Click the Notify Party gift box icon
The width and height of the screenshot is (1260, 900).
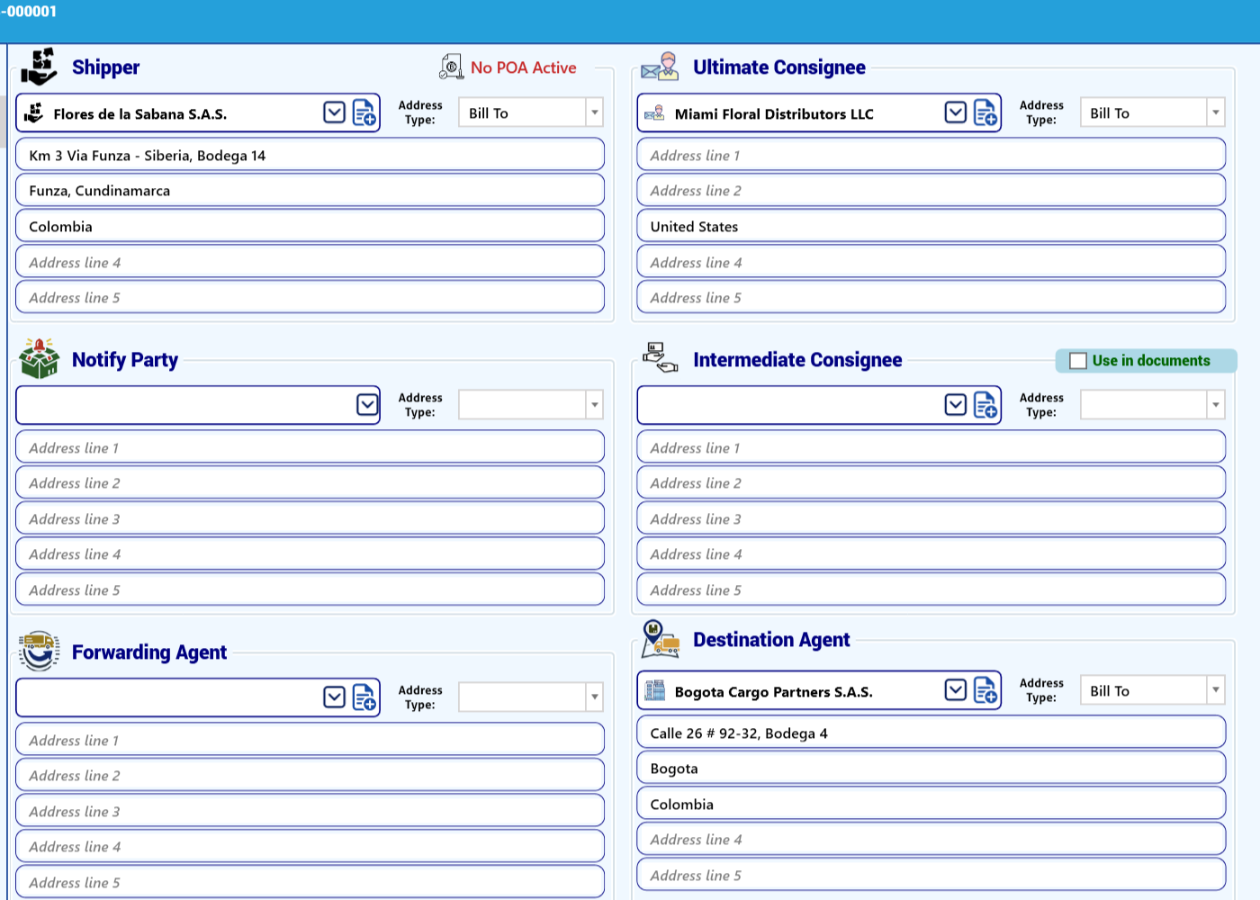[39, 359]
